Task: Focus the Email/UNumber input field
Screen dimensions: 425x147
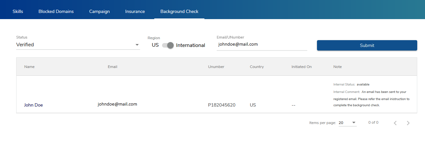Action: point(262,45)
